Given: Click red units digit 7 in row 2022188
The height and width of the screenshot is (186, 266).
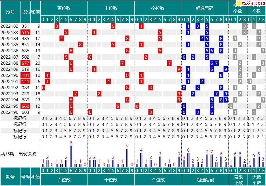Looking at the screenshot, I should [x=169, y=63].
